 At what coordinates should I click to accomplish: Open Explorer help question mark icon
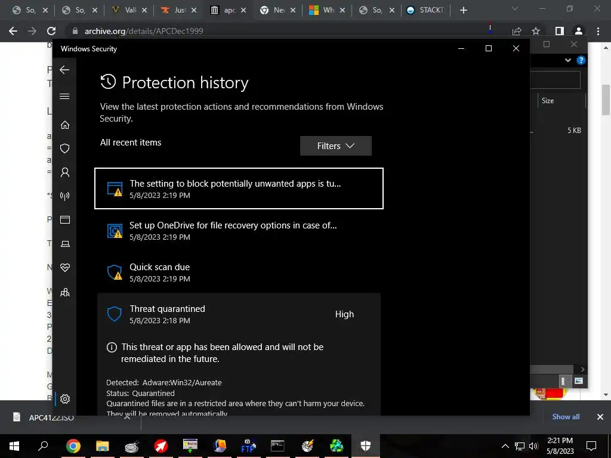click(x=581, y=60)
